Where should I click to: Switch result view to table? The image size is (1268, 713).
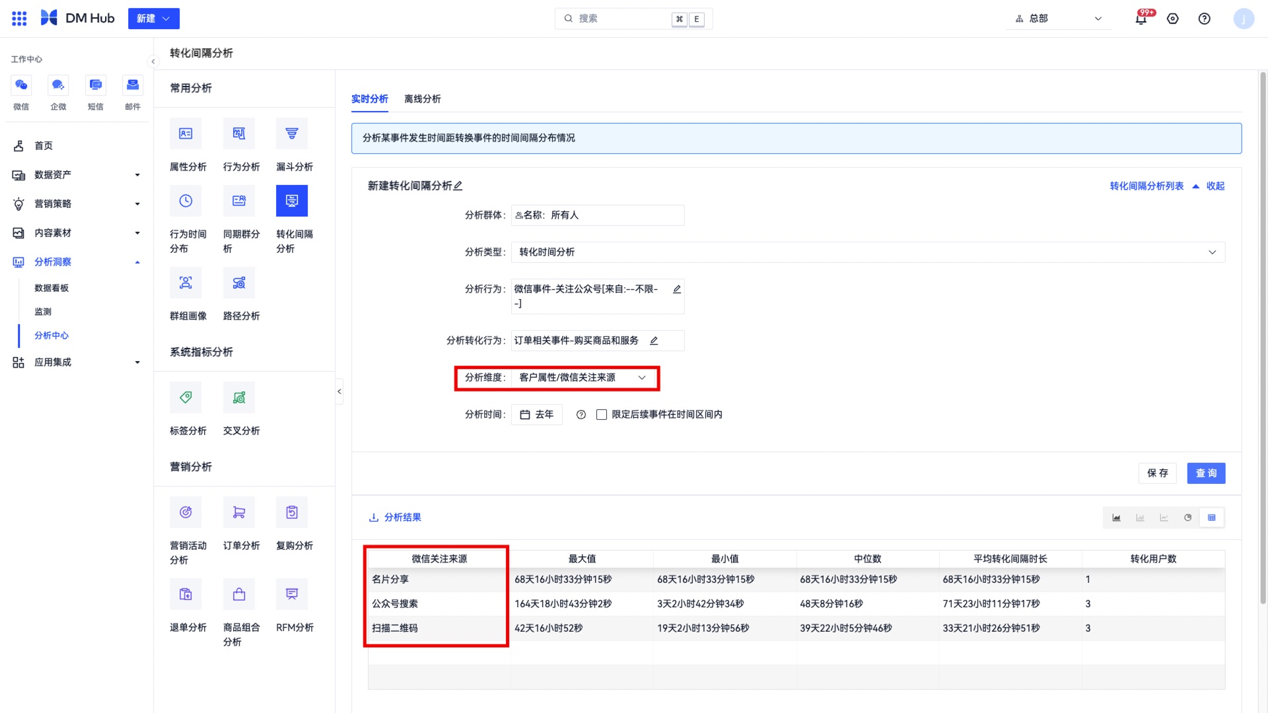[x=1211, y=518]
